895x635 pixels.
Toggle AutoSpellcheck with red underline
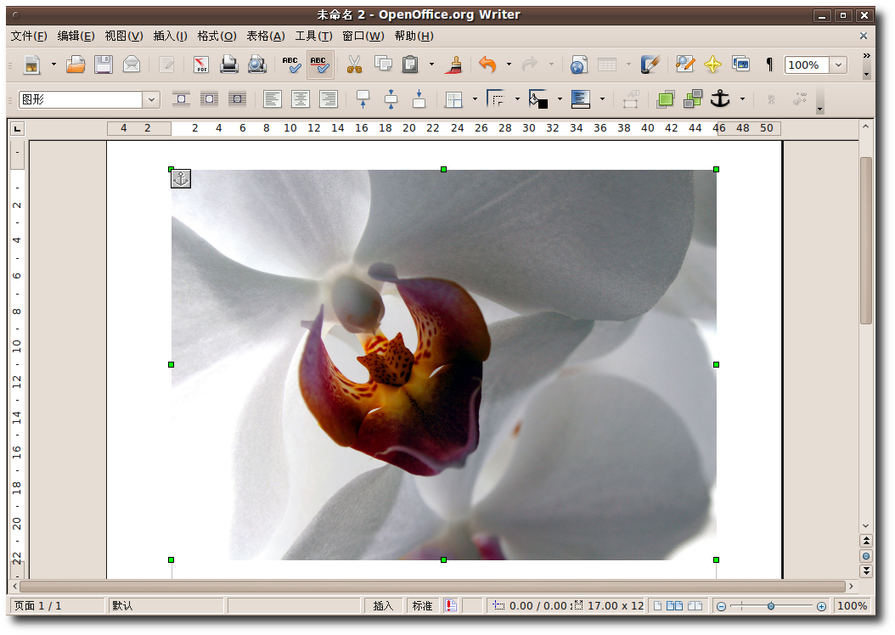(319, 65)
